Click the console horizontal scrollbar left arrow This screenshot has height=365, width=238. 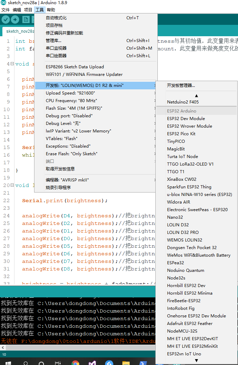[2, 347]
